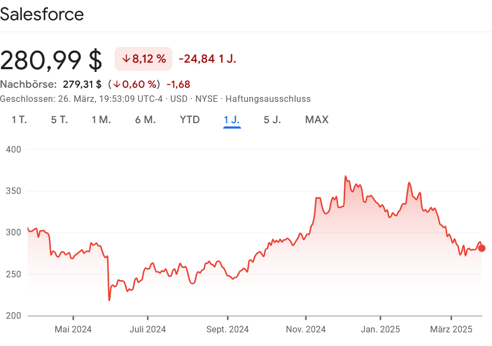Open the 5 J. chart range

pyautogui.click(x=272, y=120)
